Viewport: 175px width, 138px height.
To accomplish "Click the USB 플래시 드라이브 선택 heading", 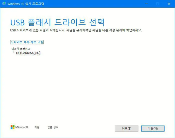I will (x=57, y=22).
